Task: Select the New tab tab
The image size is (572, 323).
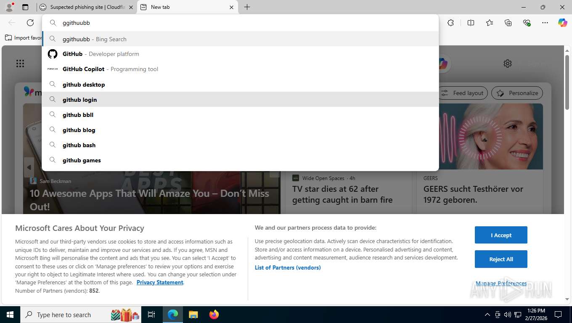Action: (187, 7)
